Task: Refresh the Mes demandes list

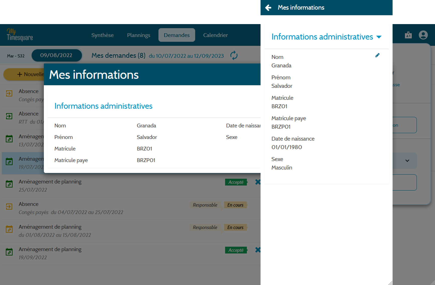Action: click(234, 55)
